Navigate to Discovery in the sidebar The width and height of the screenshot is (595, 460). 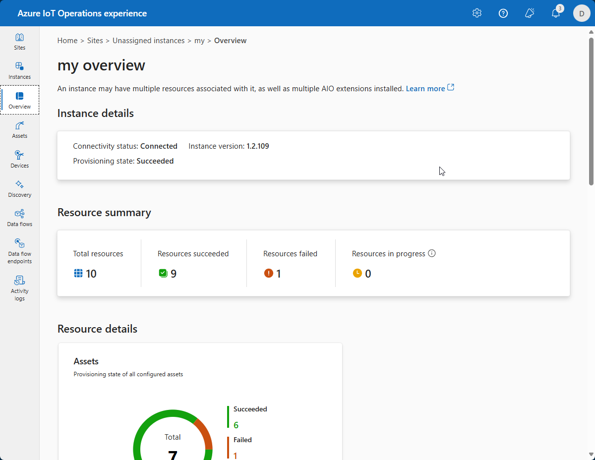point(19,188)
